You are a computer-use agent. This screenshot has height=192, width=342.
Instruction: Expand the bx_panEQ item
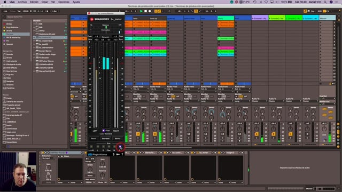click(34, 44)
